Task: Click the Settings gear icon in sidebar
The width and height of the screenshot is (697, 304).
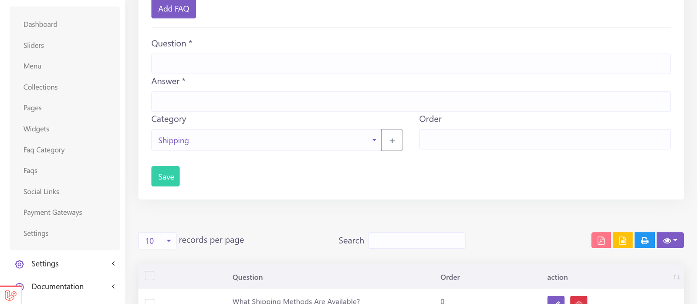Action: coord(20,264)
